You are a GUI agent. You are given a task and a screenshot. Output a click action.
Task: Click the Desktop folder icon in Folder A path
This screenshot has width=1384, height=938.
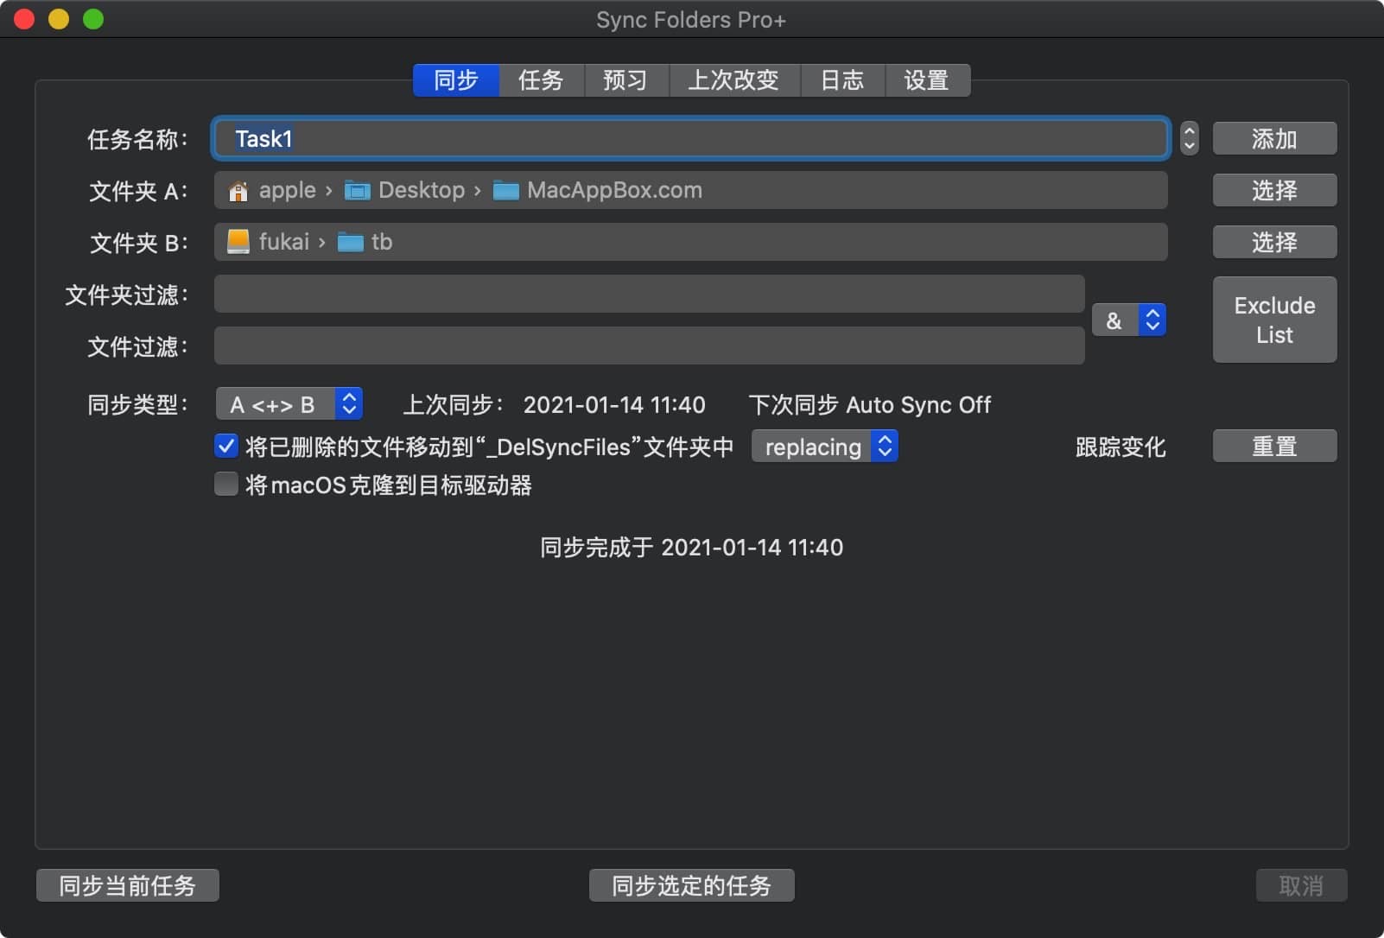[x=357, y=191]
